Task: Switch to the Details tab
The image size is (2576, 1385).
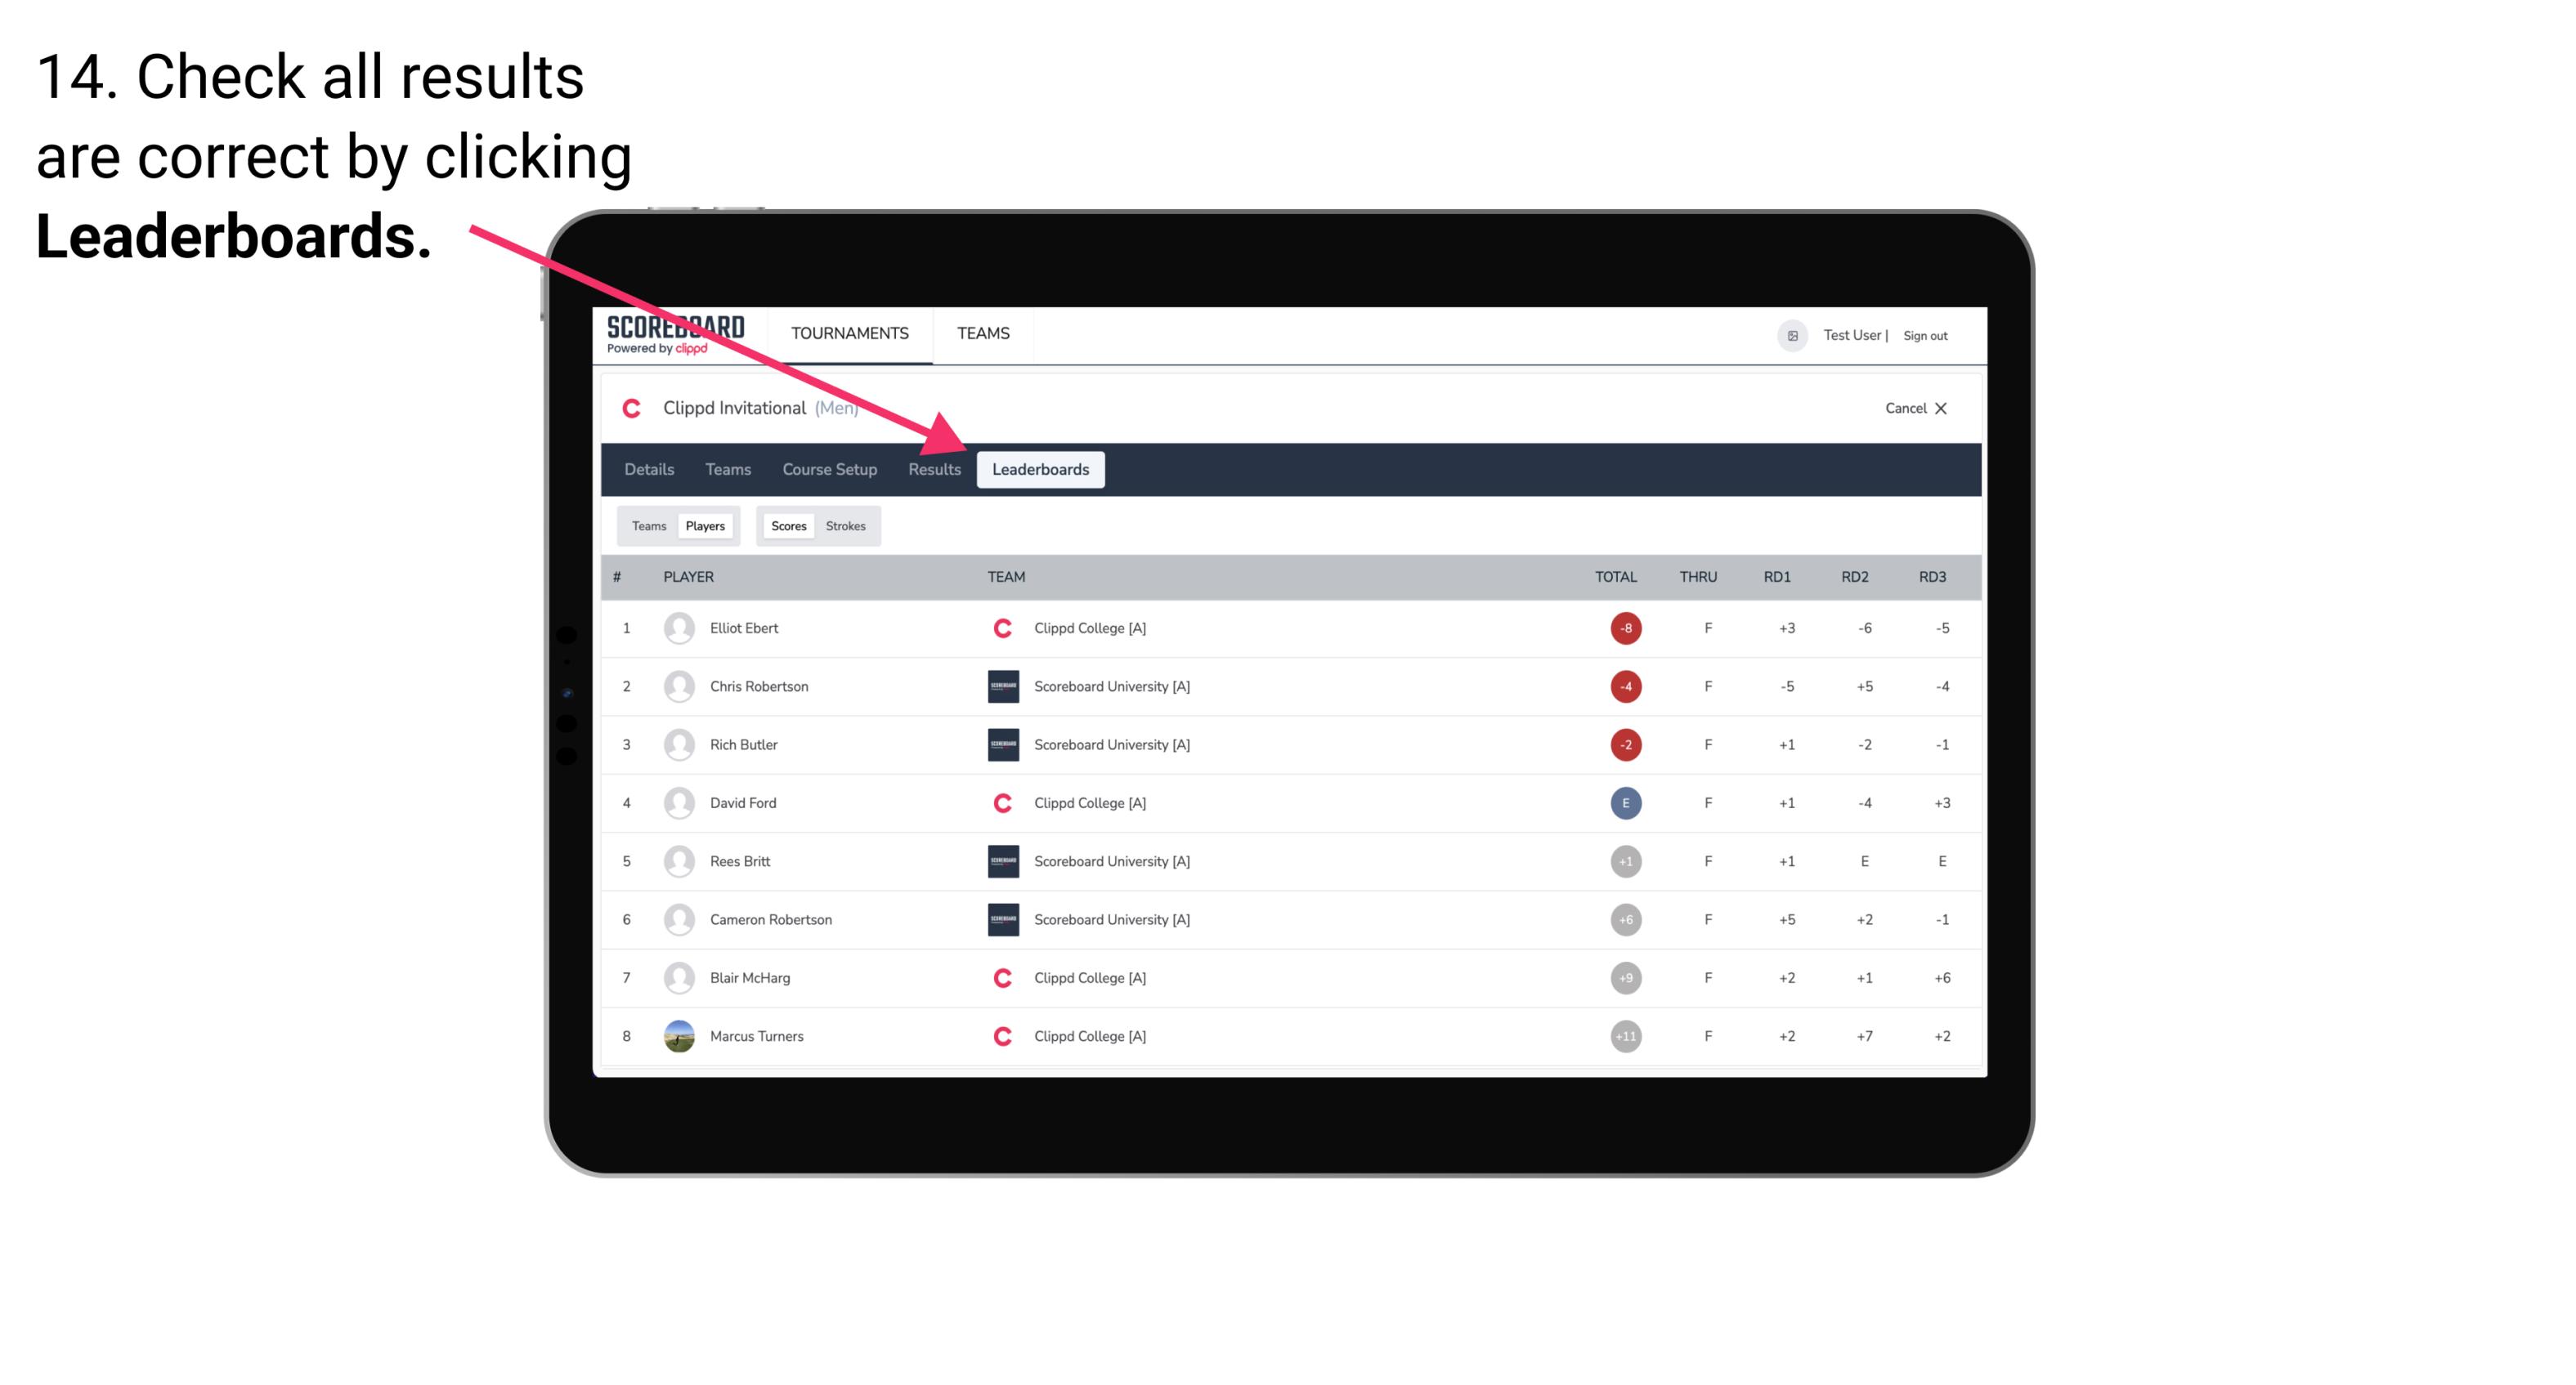Action: [648, 471]
